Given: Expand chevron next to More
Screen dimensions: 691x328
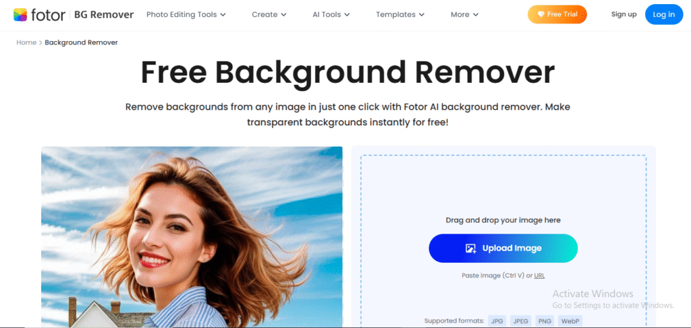Looking at the screenshot, I should point(476,15).
